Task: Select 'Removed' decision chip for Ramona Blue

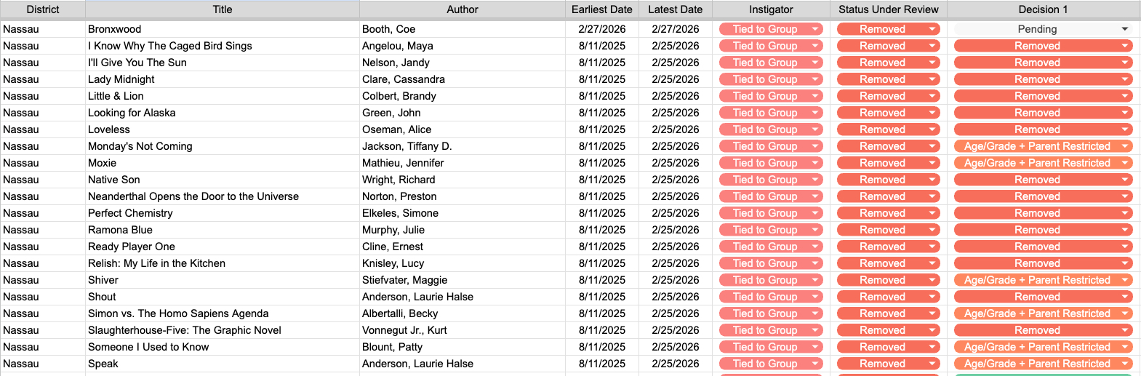Action: tap(1037, 230)
